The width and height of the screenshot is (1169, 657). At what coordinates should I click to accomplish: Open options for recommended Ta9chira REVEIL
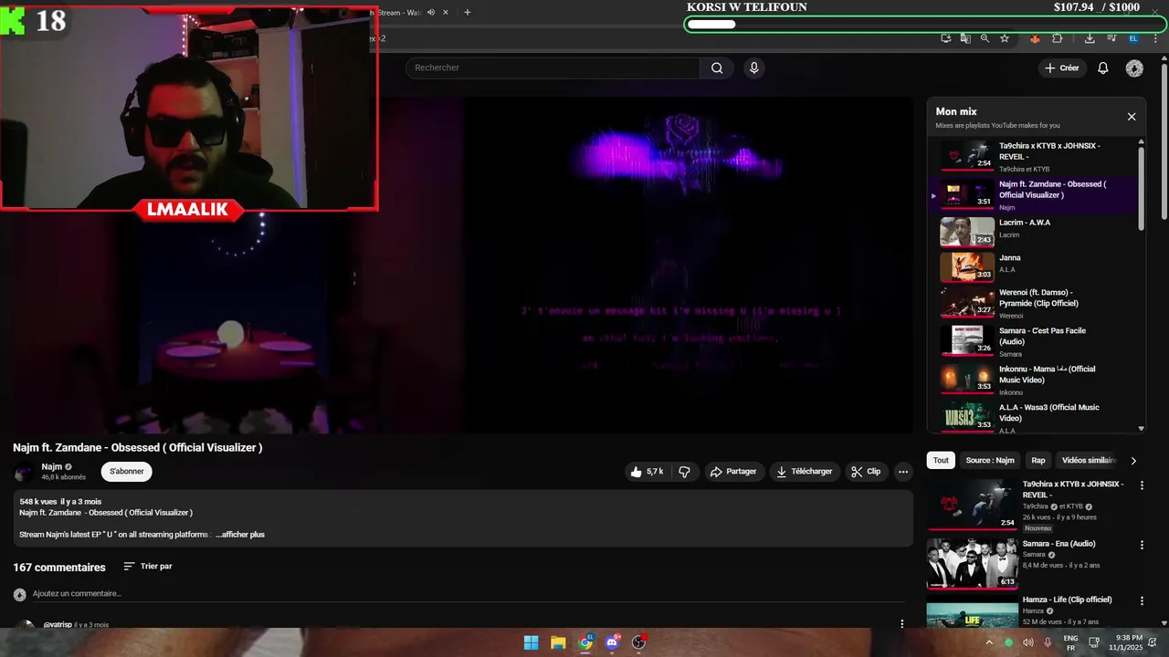[1142, 485]
